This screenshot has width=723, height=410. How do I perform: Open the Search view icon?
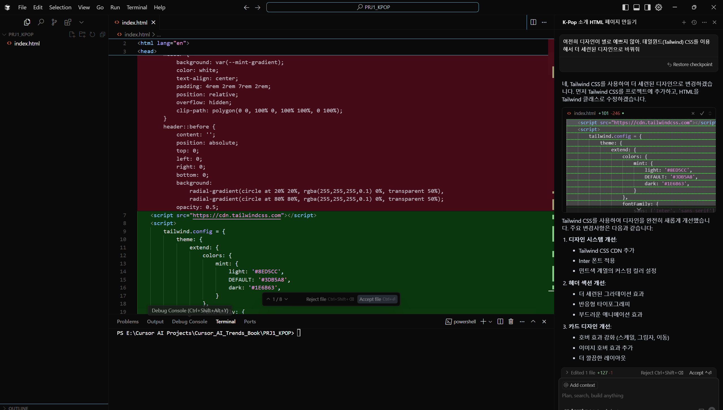(41, 22)
